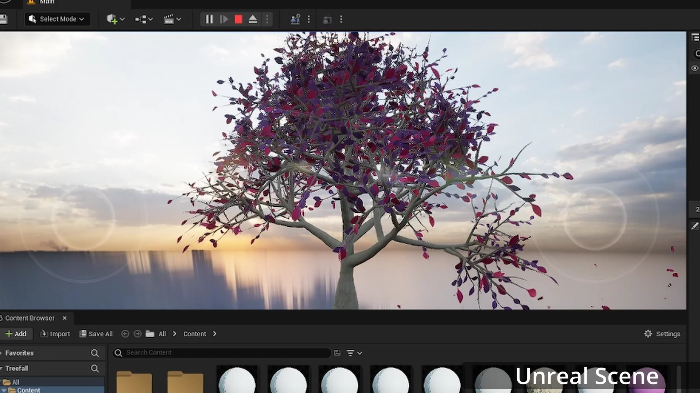Image resolution: width=700 pixels, height=393 pixels.
Task: Select the gray sphere material asset
Action: tap(493, 380)
